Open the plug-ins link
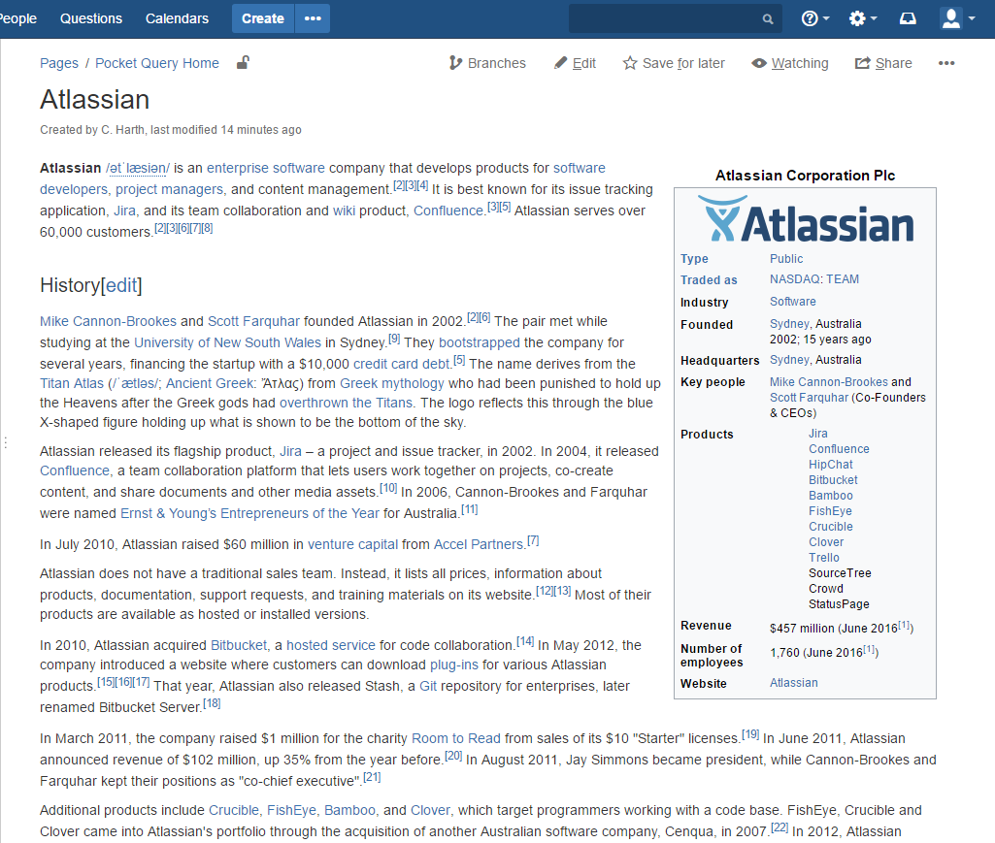Screen dimensions: 995x843 (454, 665)
